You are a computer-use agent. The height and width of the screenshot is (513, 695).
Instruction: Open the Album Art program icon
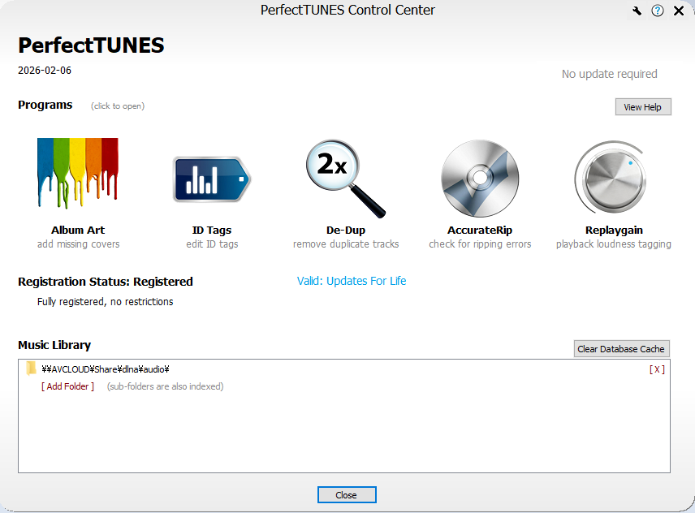tap(78, 173)
